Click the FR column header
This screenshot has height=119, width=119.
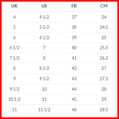point(74,6)
